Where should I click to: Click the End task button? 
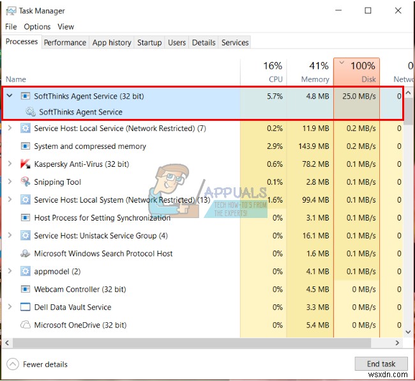[381, 364]
